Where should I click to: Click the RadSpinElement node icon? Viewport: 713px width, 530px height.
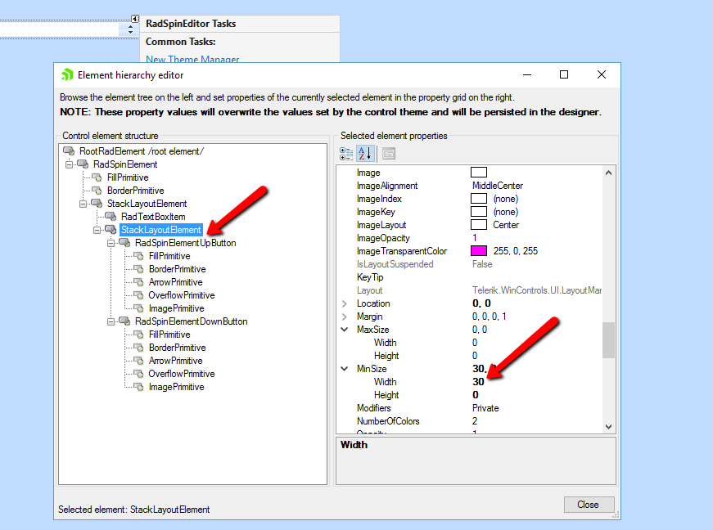pyautogui.click(x=83, y=164)
